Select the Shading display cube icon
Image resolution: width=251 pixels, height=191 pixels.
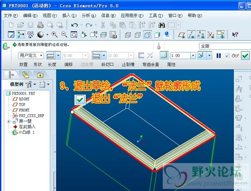(157, 35)
